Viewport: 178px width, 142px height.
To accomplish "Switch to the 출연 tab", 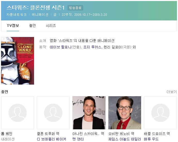I will [33, 26].
